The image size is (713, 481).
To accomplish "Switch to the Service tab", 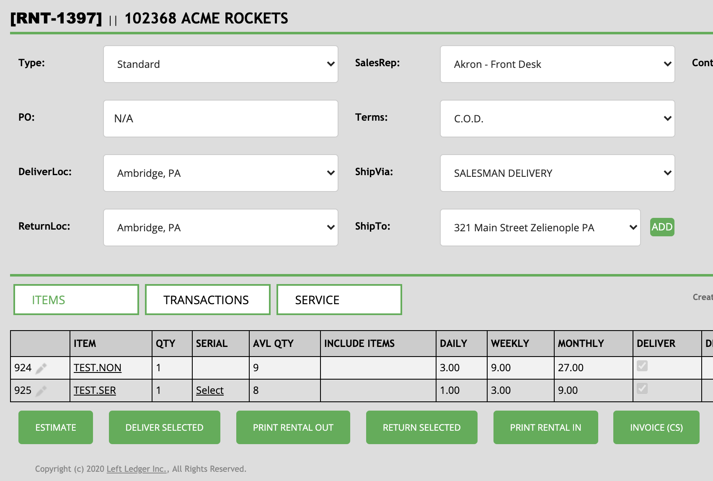I will 339,300.
